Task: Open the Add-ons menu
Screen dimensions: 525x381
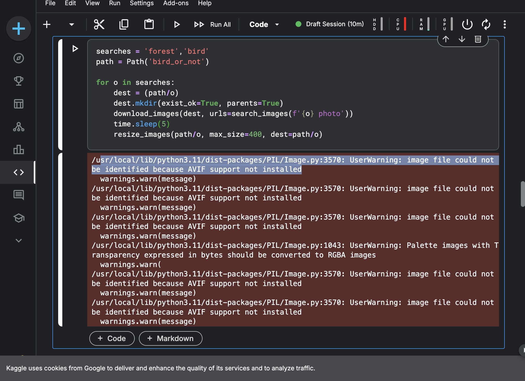Action: click(176, 3)
